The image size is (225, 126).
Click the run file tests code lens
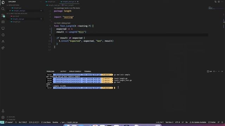tap(75, 8)
